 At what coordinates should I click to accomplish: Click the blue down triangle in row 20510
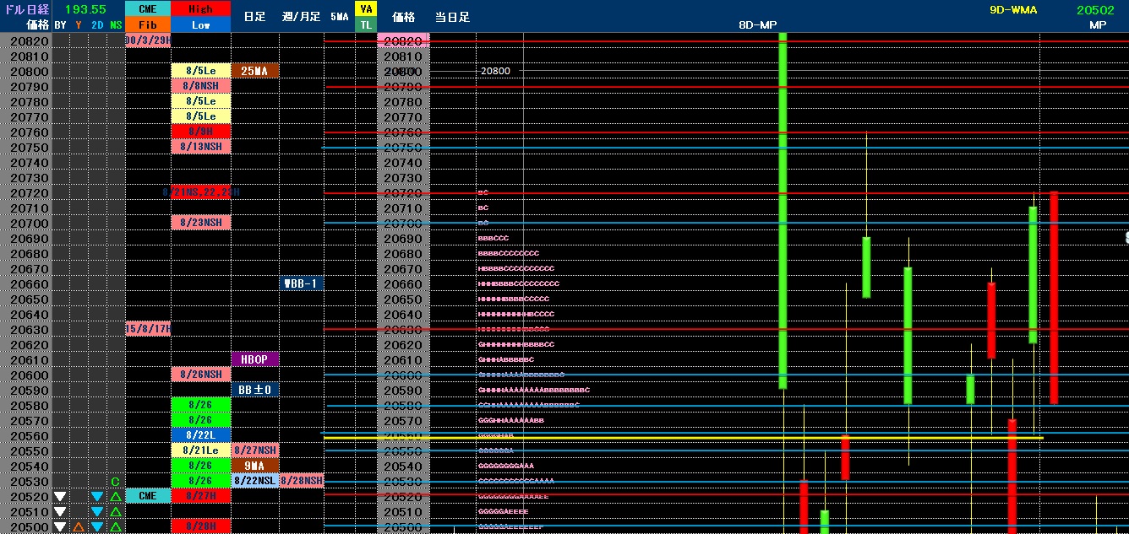[x=97, y=511]
